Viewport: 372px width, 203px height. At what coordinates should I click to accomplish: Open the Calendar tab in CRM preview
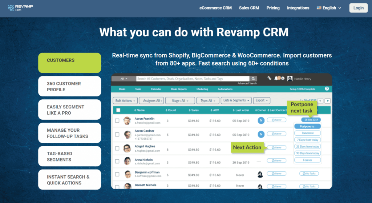[156, 89]
